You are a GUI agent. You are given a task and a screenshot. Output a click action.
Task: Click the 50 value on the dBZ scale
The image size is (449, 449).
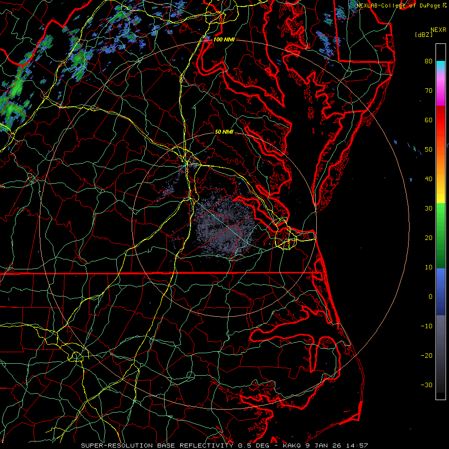pos(429,150)
